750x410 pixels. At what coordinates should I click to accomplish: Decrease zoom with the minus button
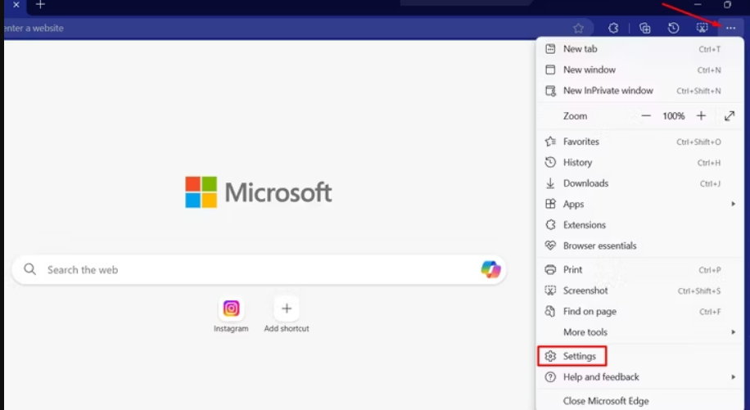click(x=646, y=116)
